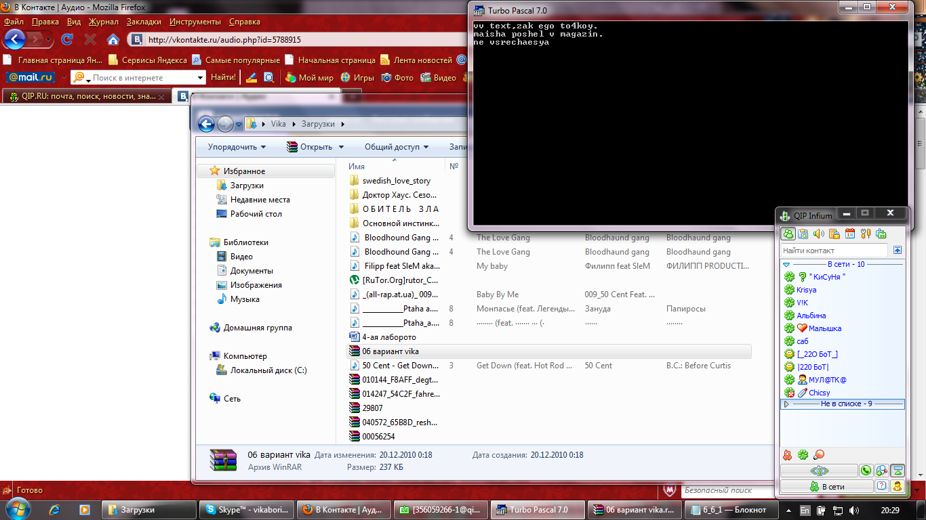Click the Найти! search button
This screenshot has width=926, height=520.
click(223, 77)
